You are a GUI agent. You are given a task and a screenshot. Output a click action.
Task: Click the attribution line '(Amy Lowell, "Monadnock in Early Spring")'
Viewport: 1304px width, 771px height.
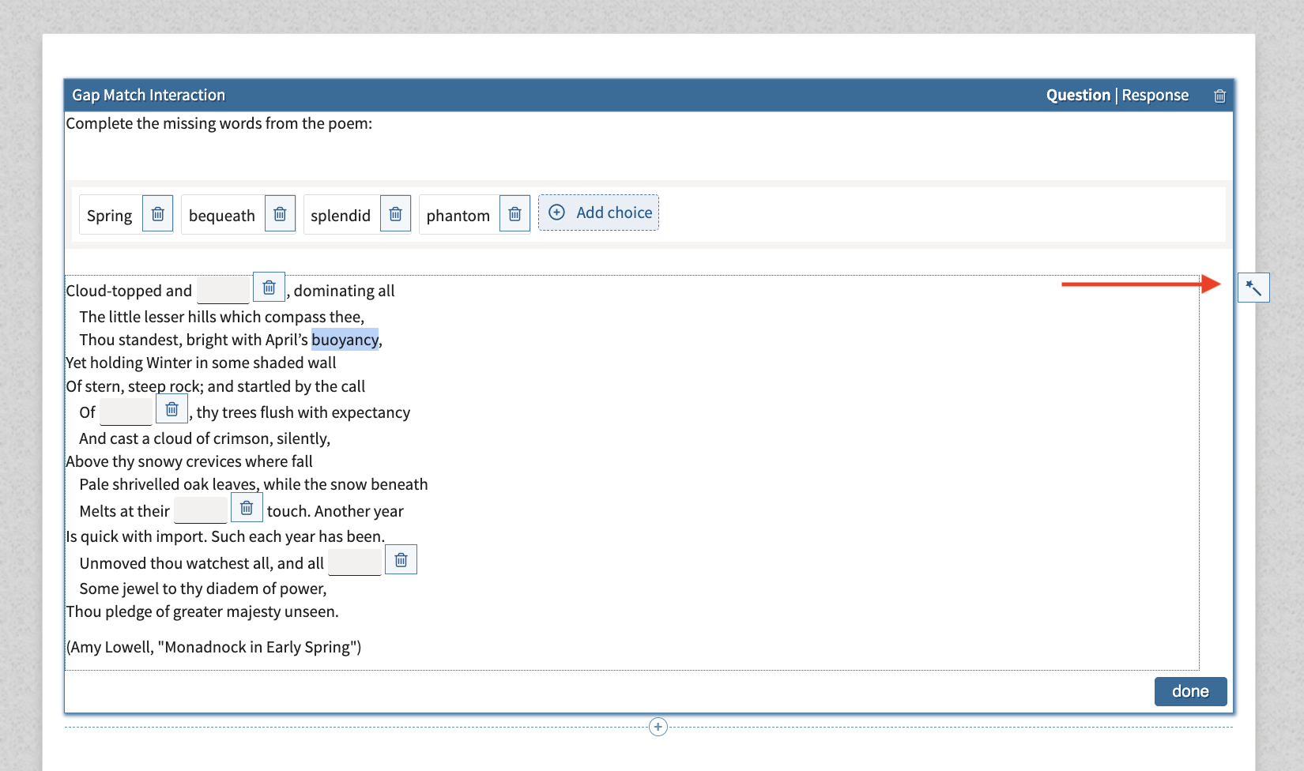(213, 647)
